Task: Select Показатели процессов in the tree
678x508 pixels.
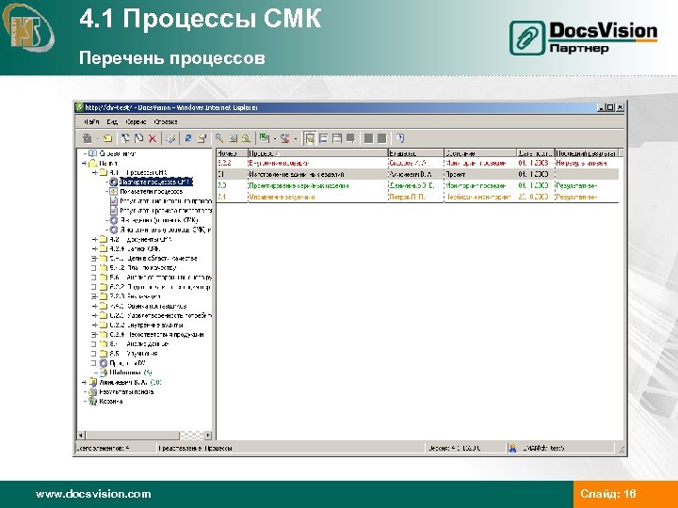Action: [151, 191]
